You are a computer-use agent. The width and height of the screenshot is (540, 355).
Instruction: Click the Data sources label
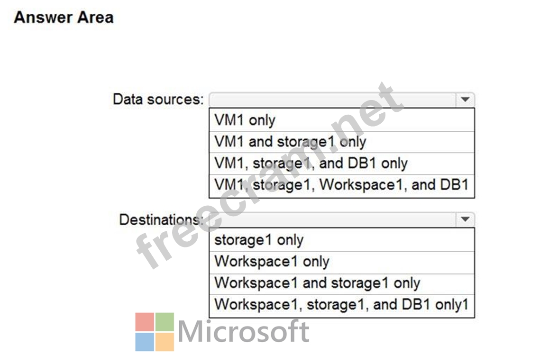point(158,99)
